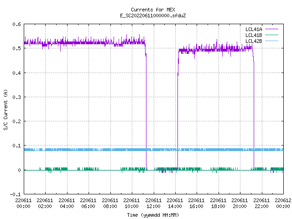The height and width of the screenshot is (219, 292).
Task: Click the 0.1 y-axis tick label
Action: [16, 146]
